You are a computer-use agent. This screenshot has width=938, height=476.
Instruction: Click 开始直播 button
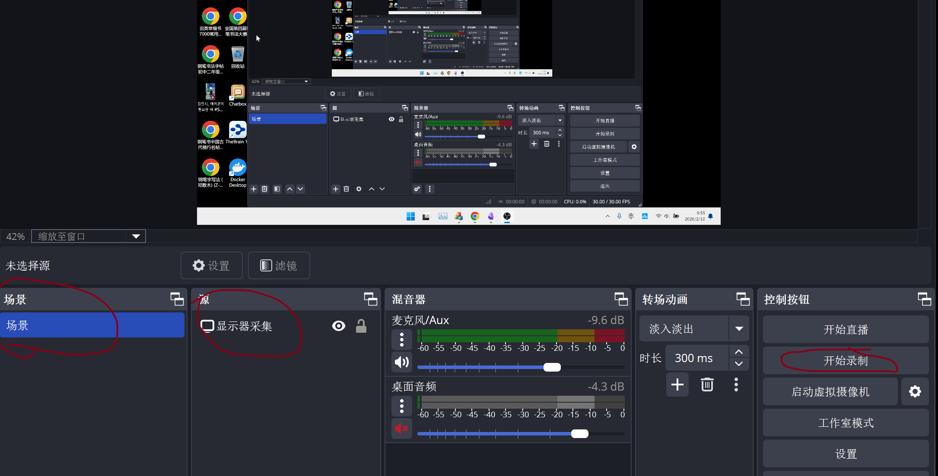point(845,330)
